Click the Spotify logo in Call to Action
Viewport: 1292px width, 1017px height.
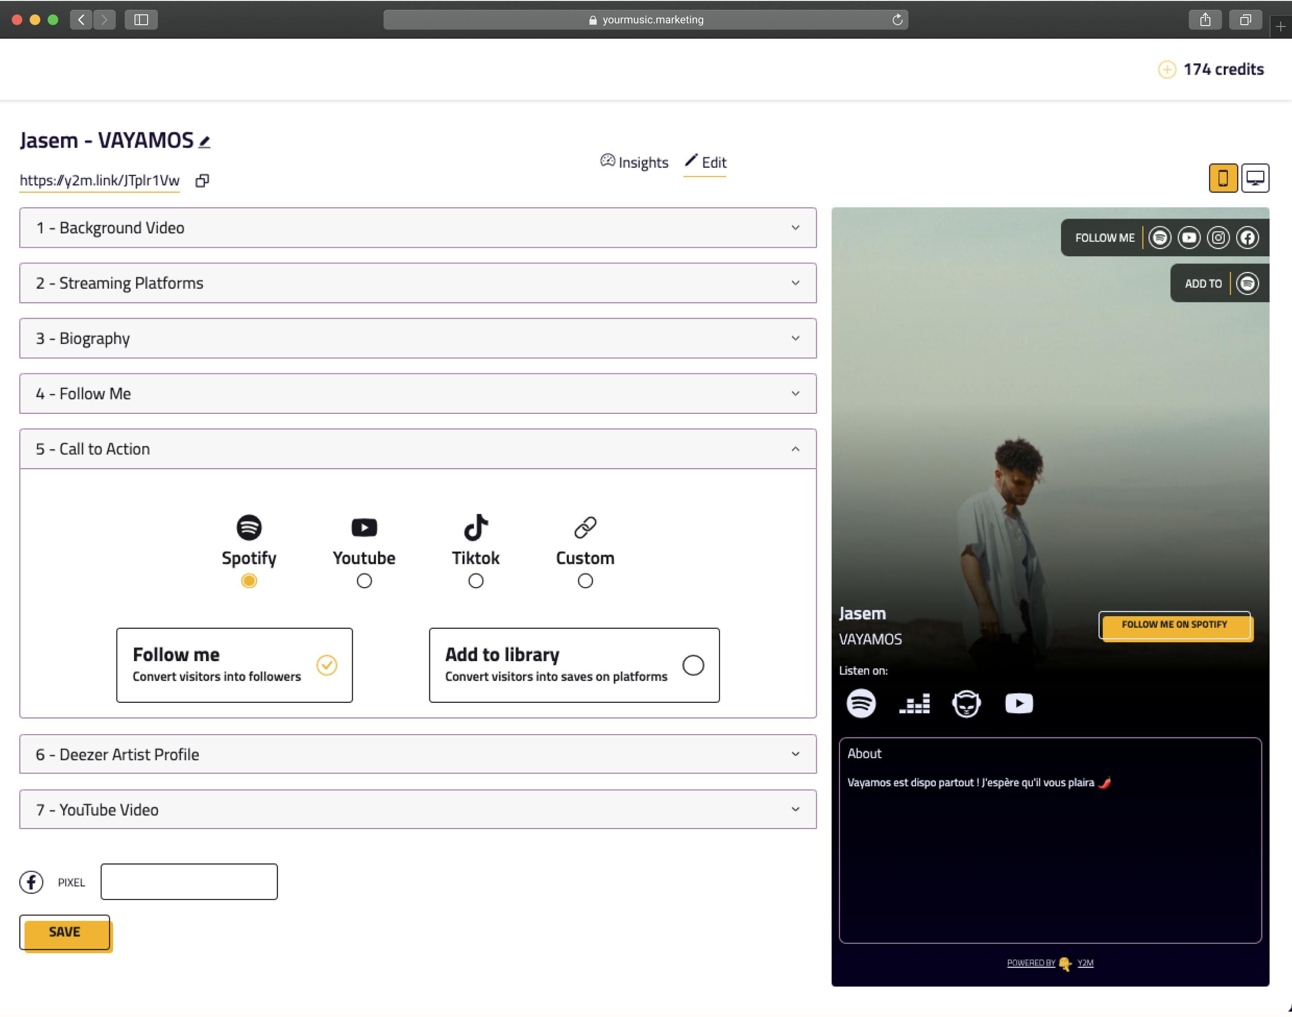(249, 527)
